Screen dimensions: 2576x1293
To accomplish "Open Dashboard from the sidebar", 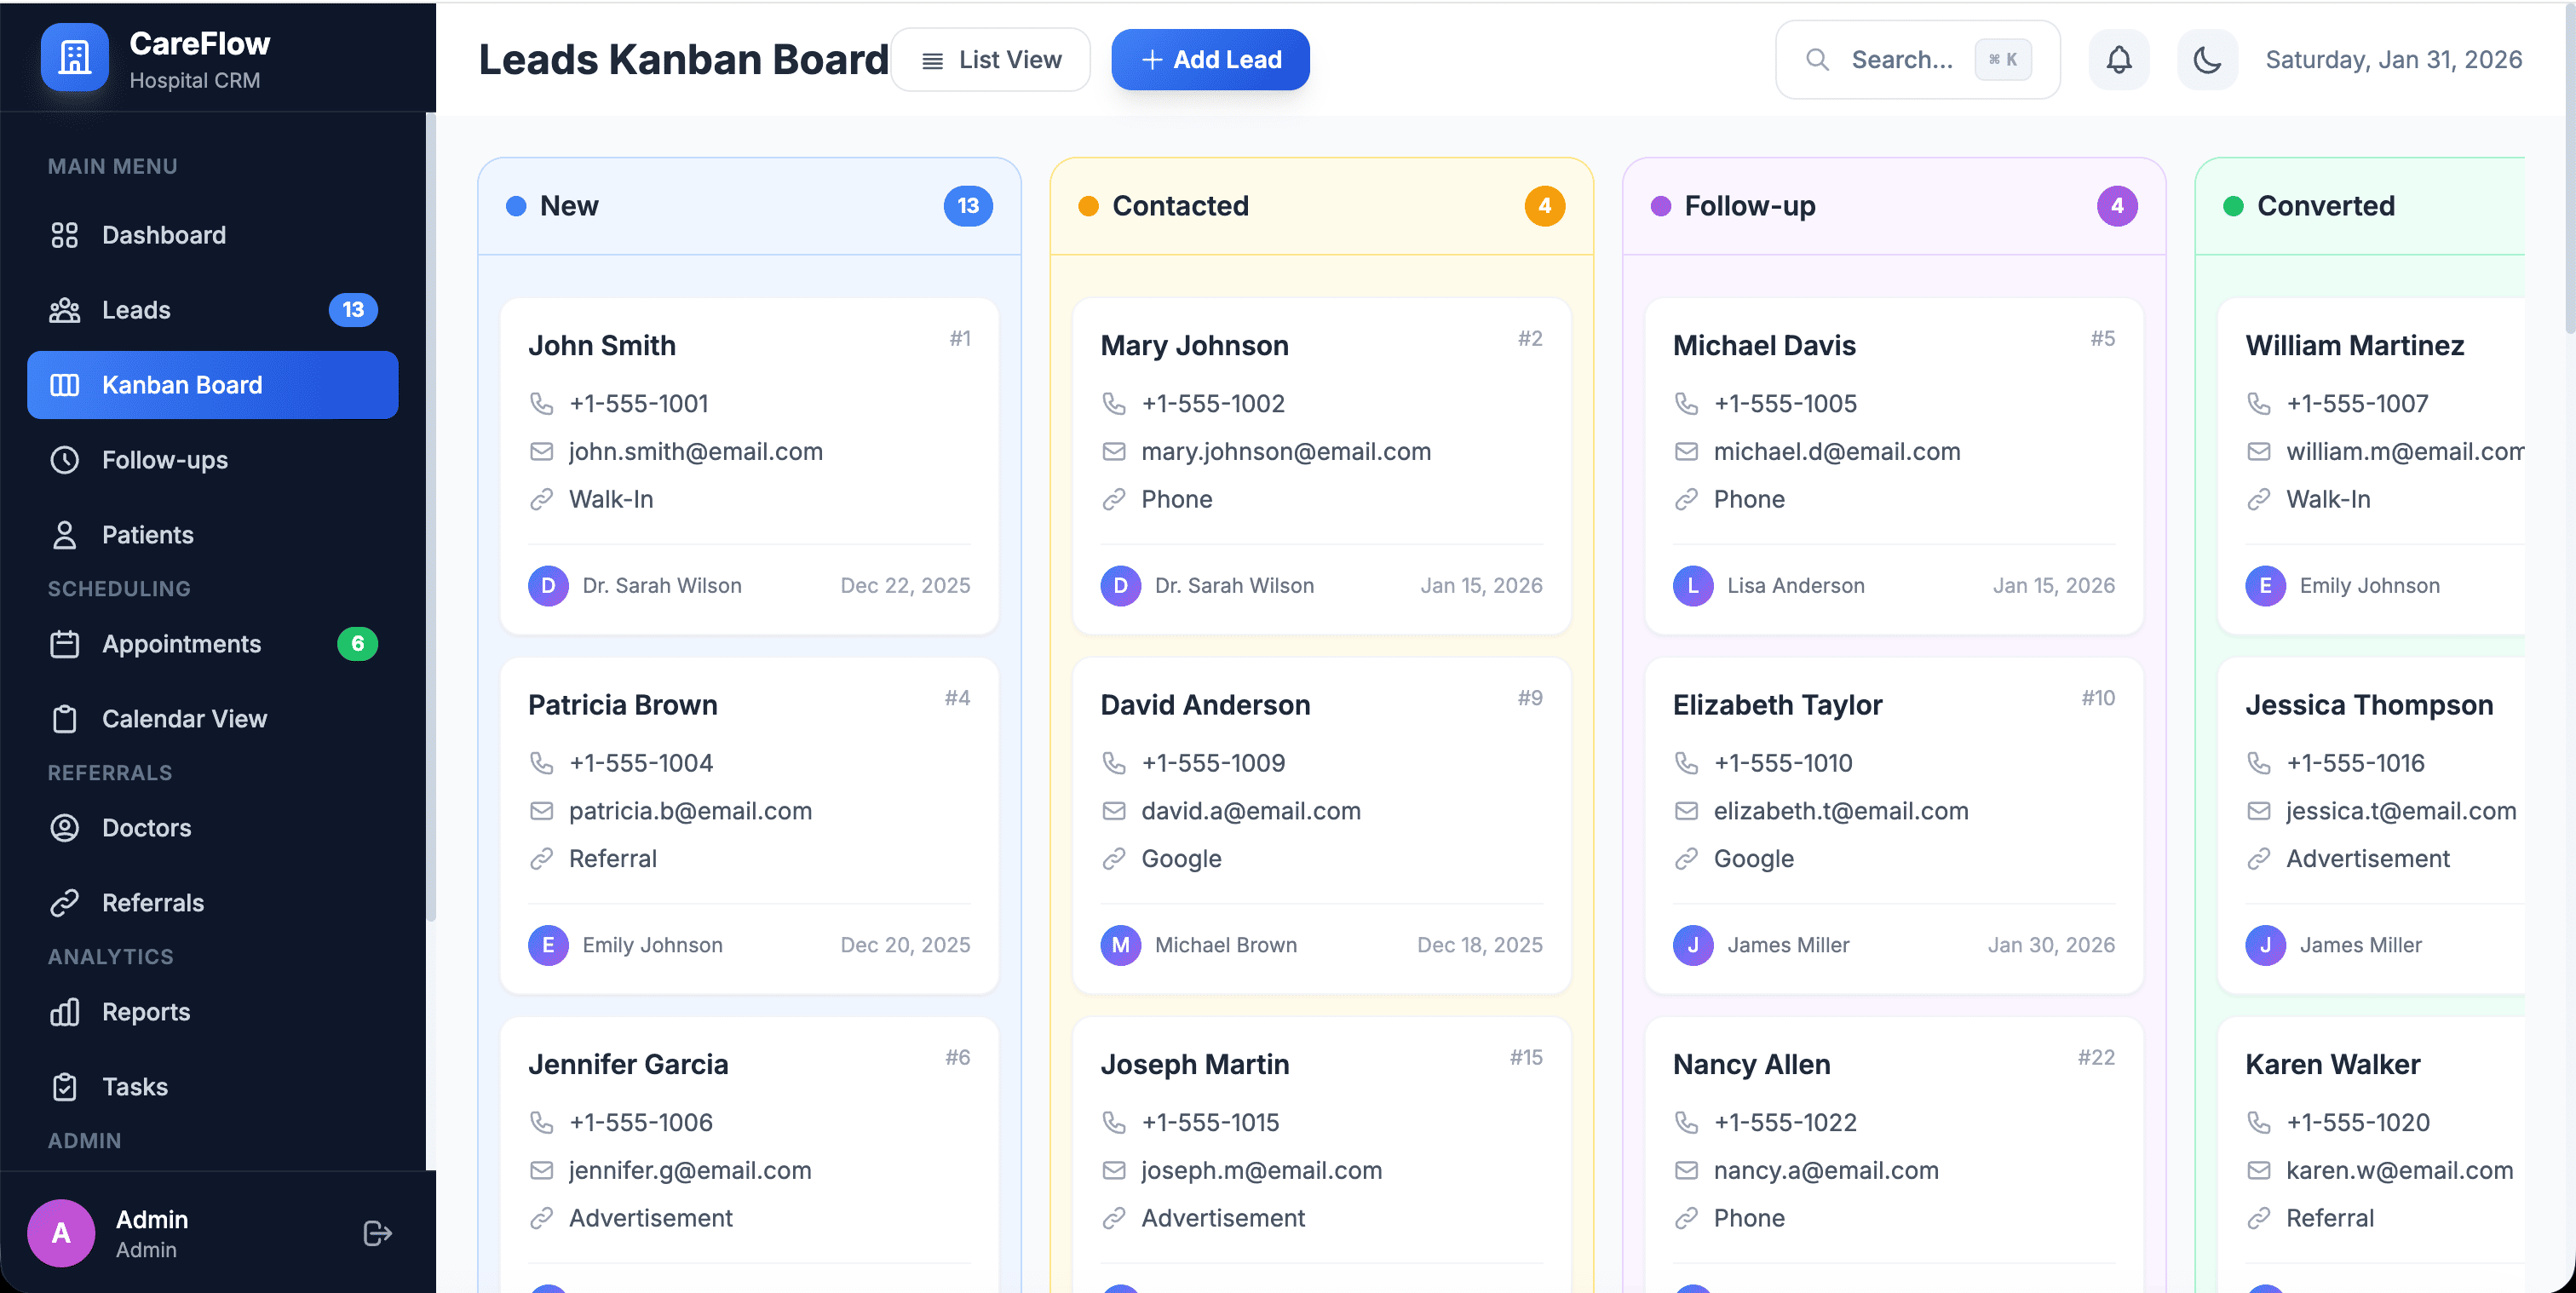I will (163, 235).
